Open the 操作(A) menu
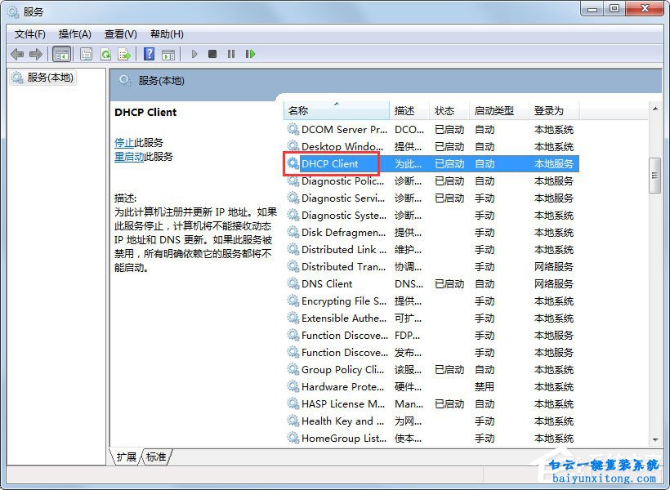This screenshot has width=670, height=490. pos(74,34)
